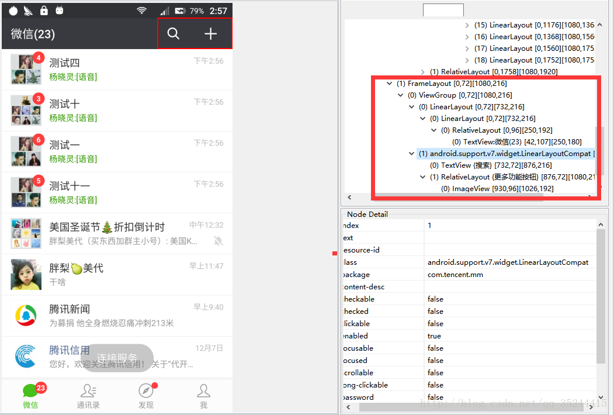Open the 测试十 group chat
Viewport: 614px width, 415px height.
(117, 110)
